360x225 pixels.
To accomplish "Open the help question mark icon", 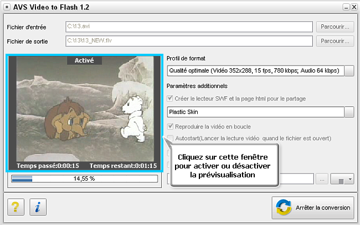I will click(16, 207).
